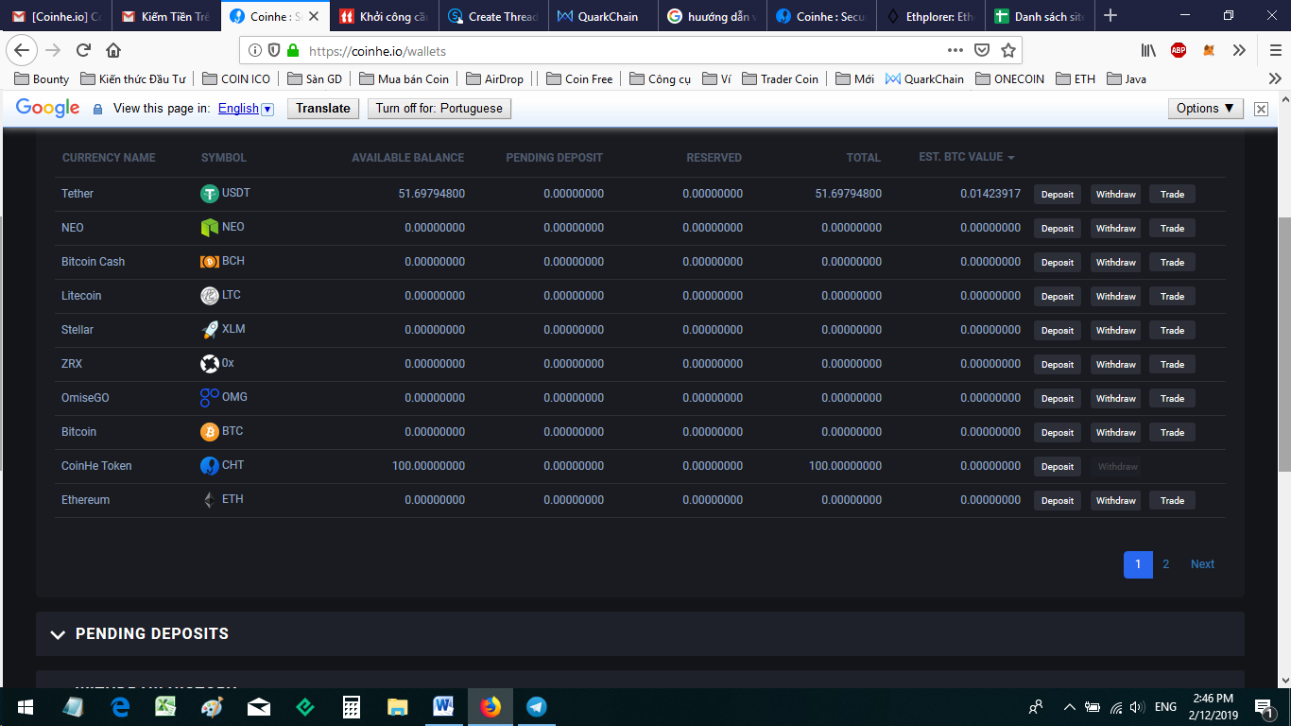Click the CoinHe Token CHT icon
The image size is (1291, 726).
tap(210, 466)
